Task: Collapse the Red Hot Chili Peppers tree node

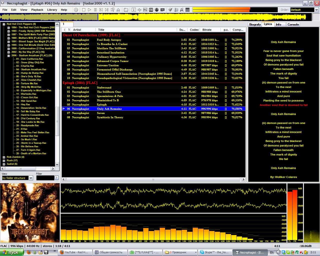Action: tap(4, 24)
